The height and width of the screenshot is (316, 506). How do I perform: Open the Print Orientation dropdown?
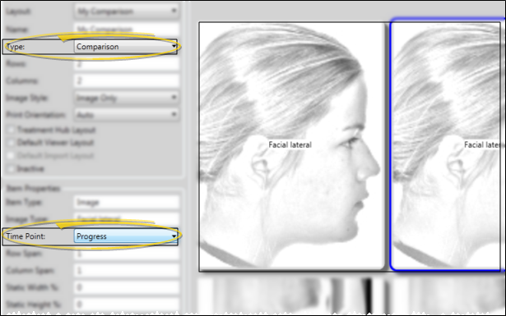point(127,115)
